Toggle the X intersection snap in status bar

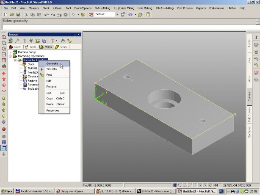tap(205, 185)
